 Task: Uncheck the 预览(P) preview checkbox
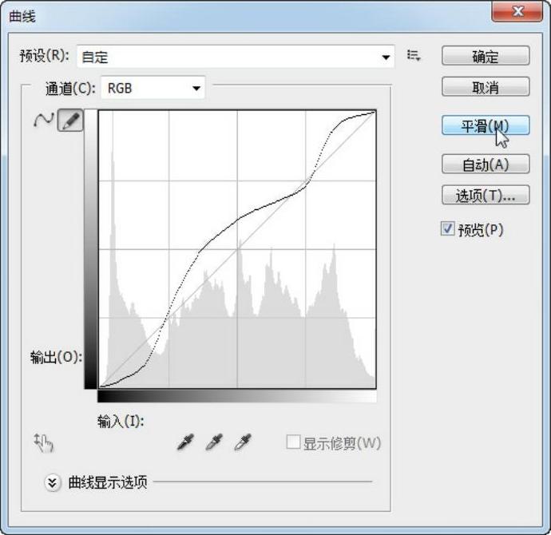(x=448, y=229)
